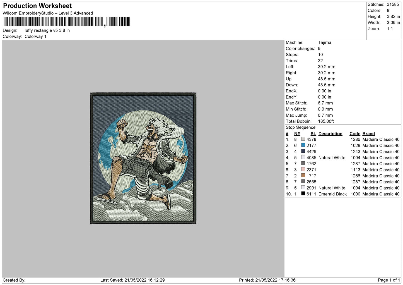Click the barcode under the worksheet title
Viewport: 403px width, 285px height.
coord(67,21)
